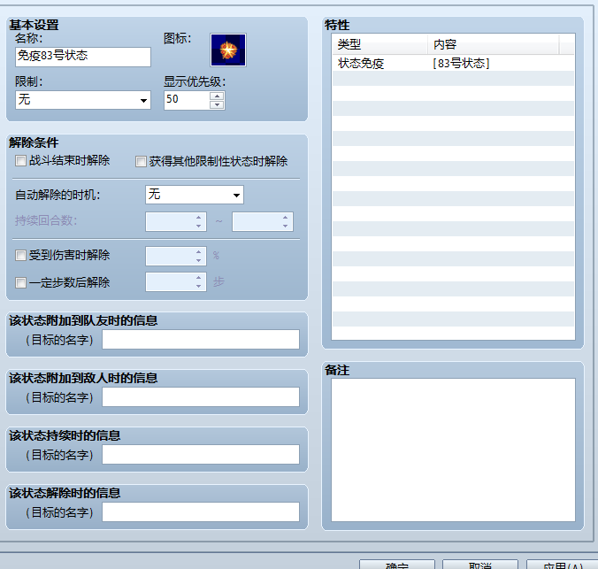The width and height of the screenshot is (598, 569).
Task: Open the 自动解除的时机 dropdown
Action: coord(195,195)
